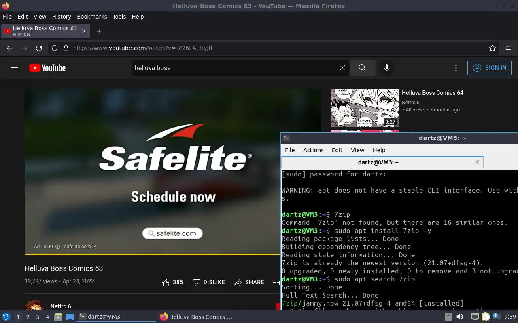Image resolution: width=518 pixels, height=323 pixels.
Task: Click the 9:39 clock
Action: 510,317
